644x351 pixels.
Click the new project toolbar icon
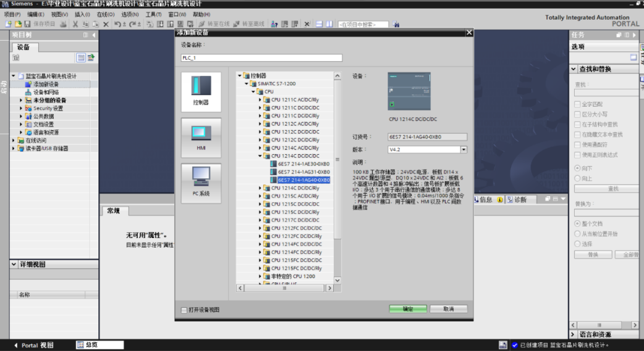pyautogui.click(x=8, y=24)
